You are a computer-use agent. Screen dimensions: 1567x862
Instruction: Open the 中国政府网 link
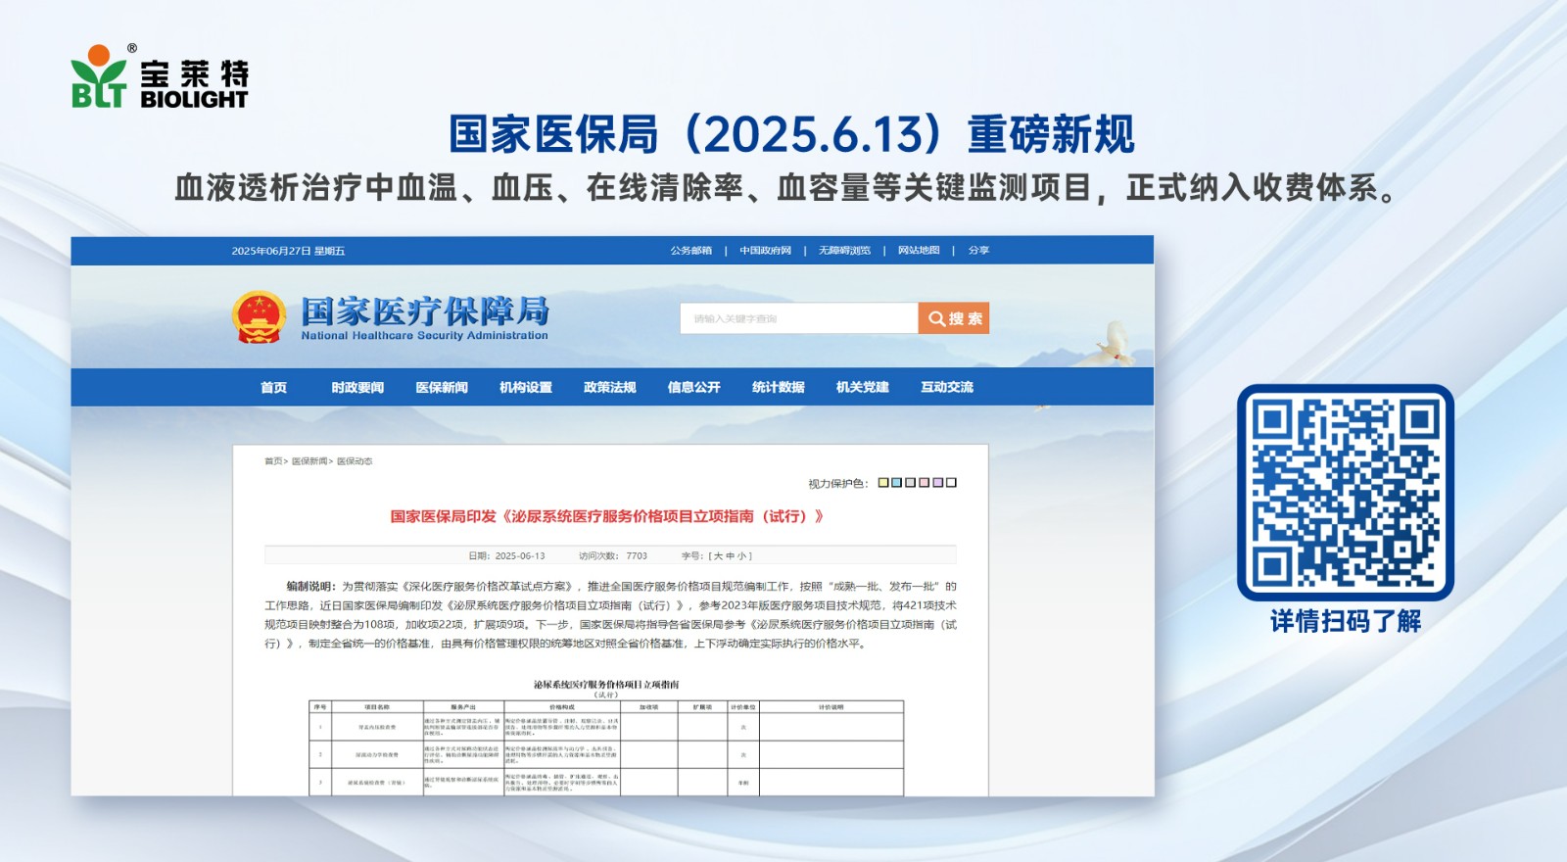tap(765, 251)
